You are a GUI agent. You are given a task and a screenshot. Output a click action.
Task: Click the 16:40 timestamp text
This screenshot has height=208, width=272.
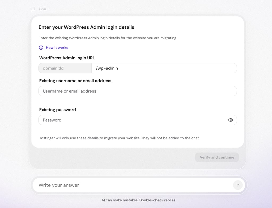tap(43, 9)
